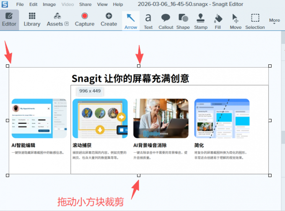Click the 996 x 449 size label
This screenshot has height=211, width=285.
(x=90, y=91)
